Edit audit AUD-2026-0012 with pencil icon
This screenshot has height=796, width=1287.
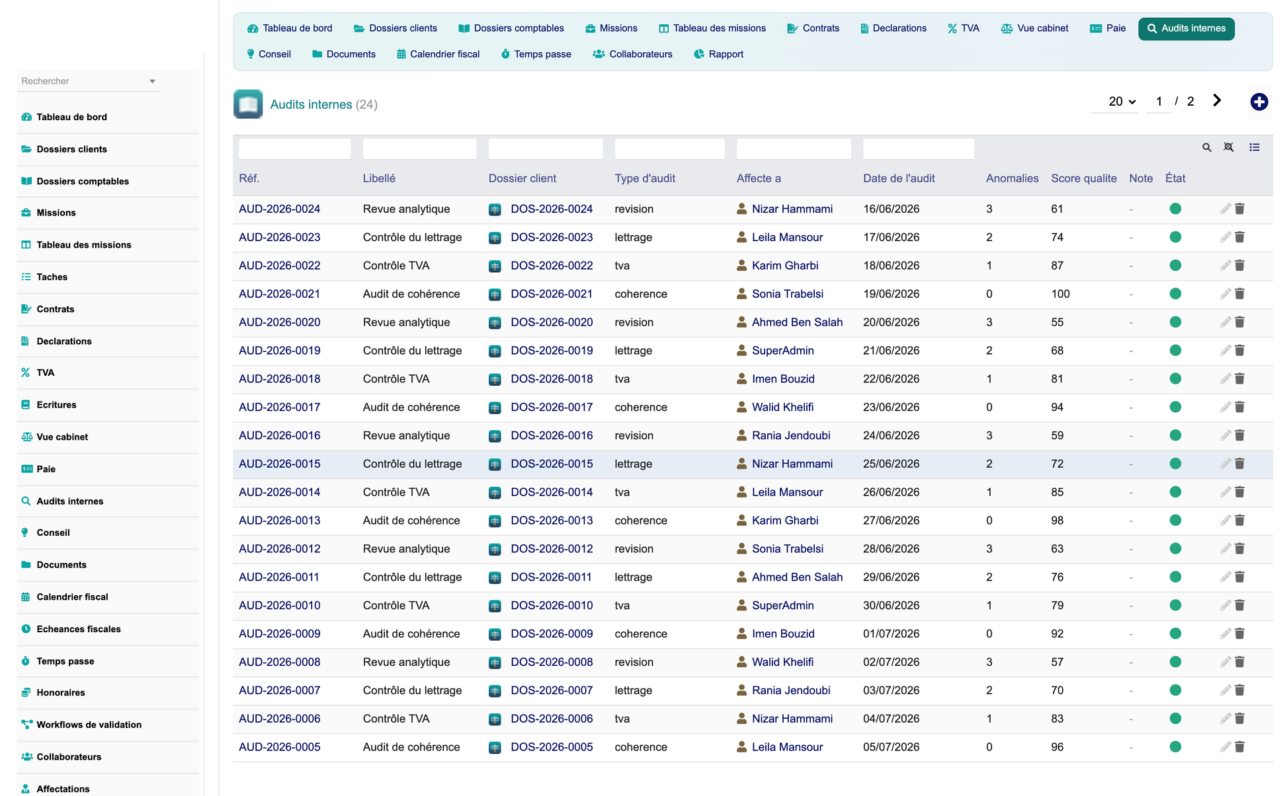(x=1225, y=549)
